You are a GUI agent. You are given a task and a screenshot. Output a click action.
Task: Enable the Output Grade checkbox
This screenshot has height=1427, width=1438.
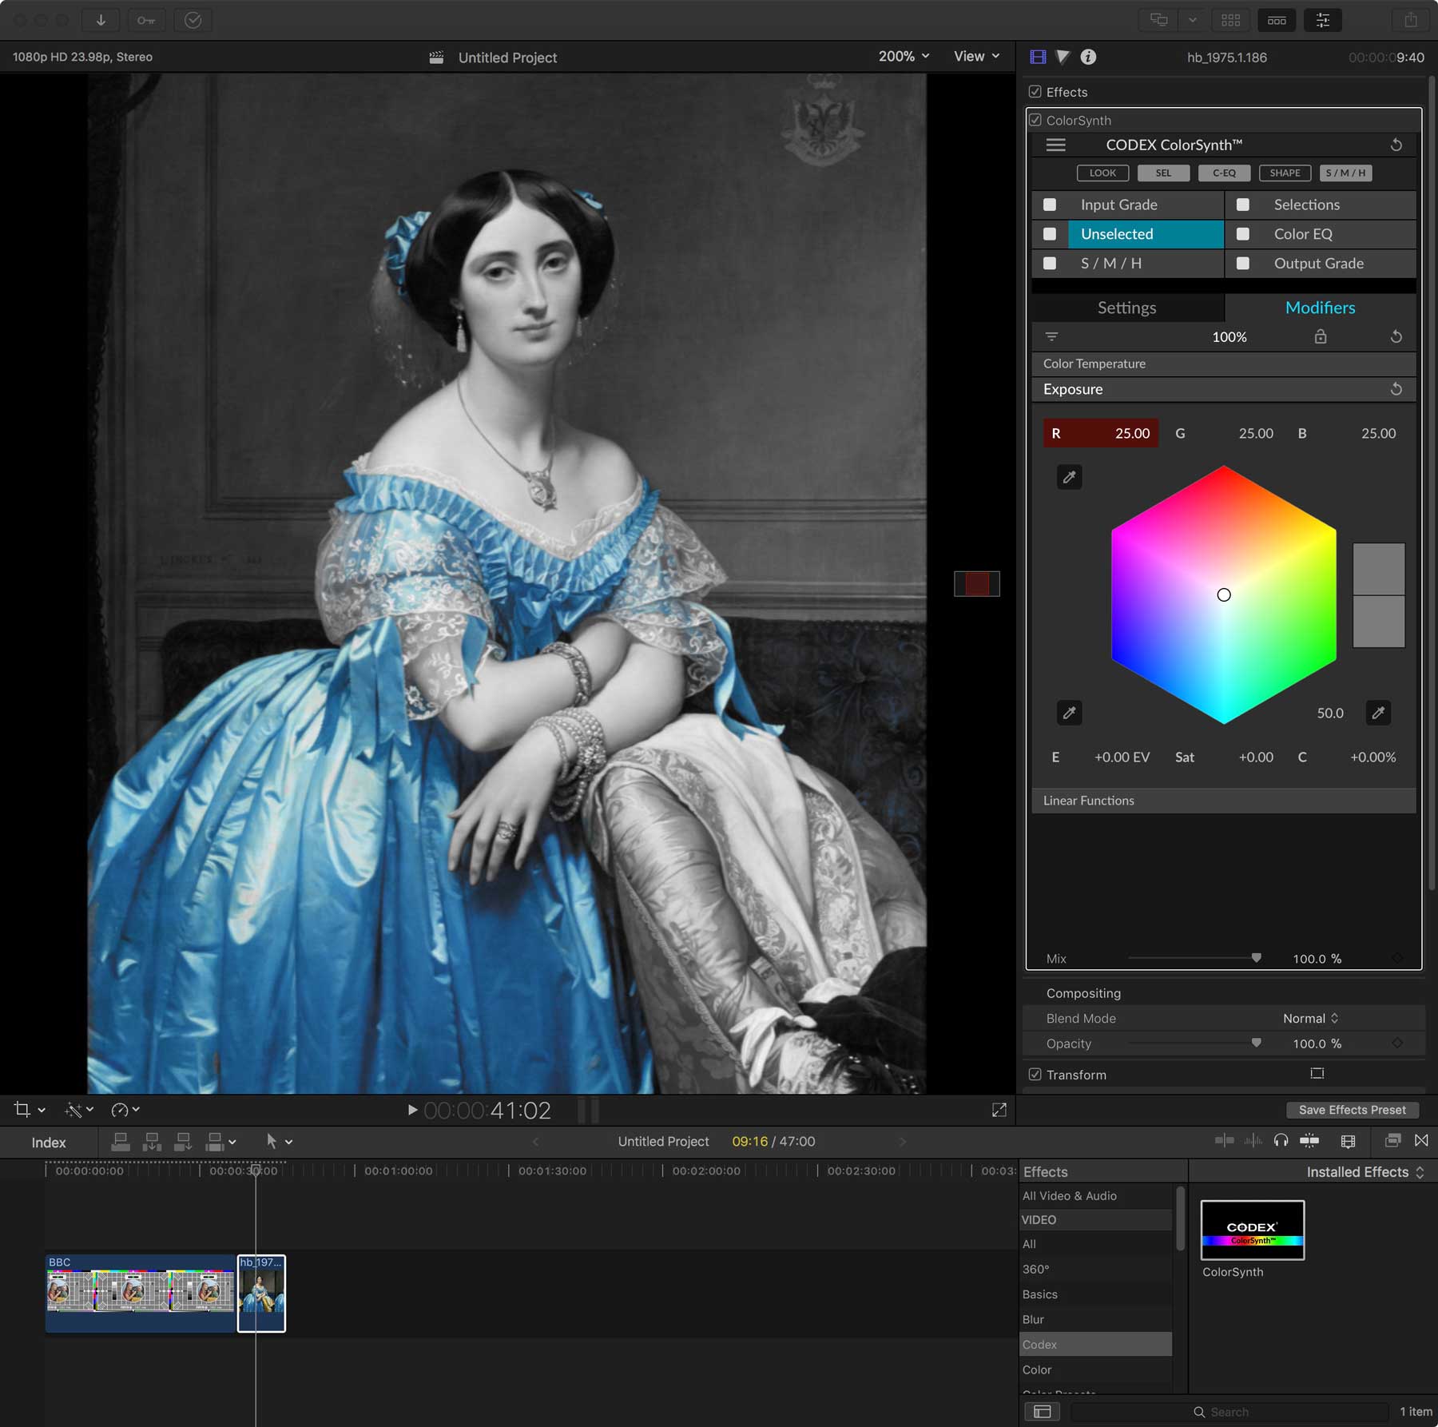click(x=1243, y=263)
